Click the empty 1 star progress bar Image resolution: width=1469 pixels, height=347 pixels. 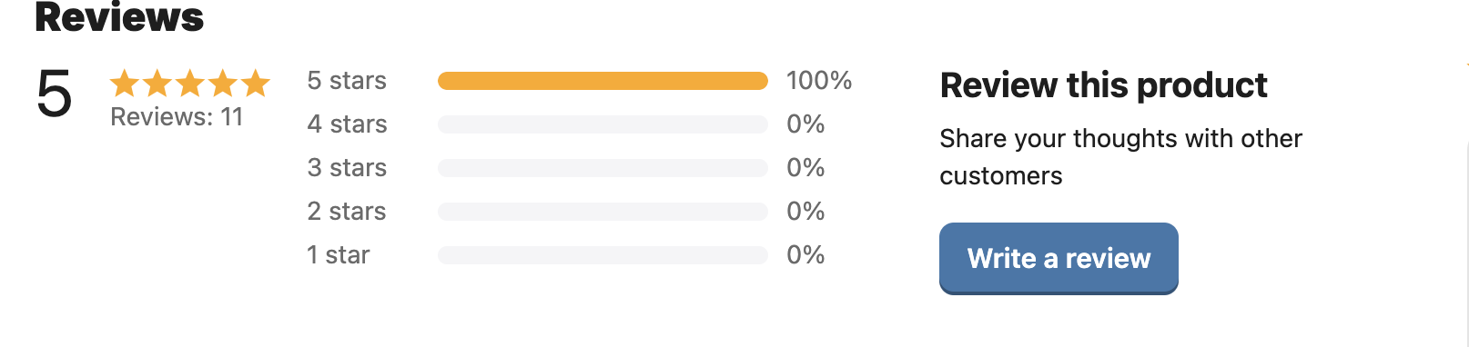[603, 255]
